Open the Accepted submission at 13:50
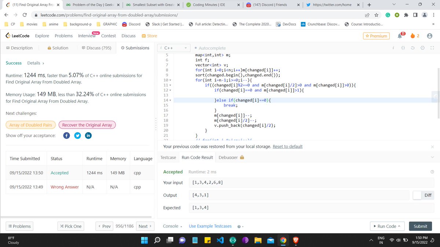This screenshot has width=440, height=247. click(59, 173)
